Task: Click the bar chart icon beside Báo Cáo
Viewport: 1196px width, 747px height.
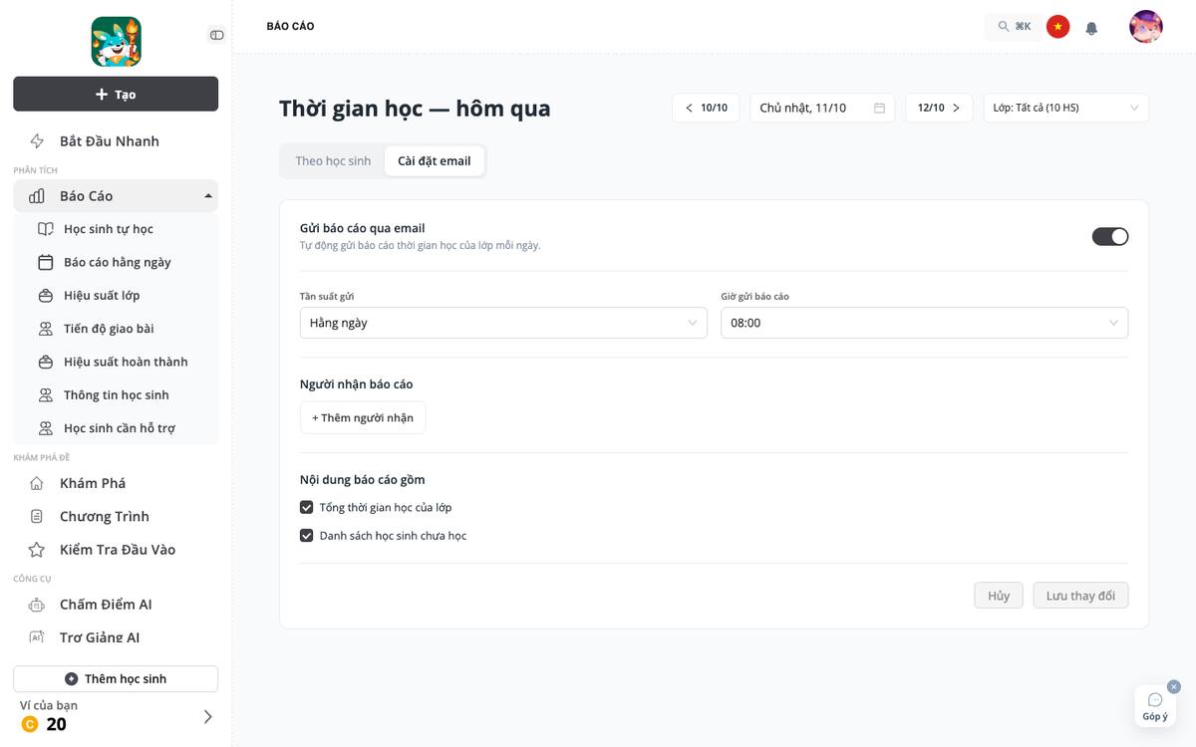Action: click(x=37, y=196)
